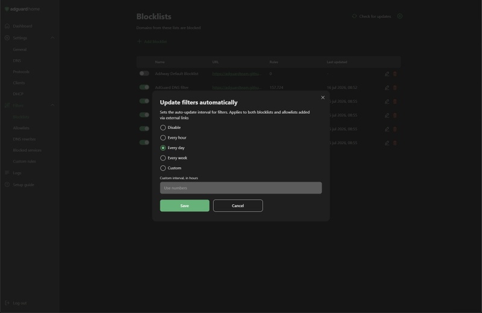Delete the AdGuard DNS filter entry
Screen dimensions: 482x313
395,87
